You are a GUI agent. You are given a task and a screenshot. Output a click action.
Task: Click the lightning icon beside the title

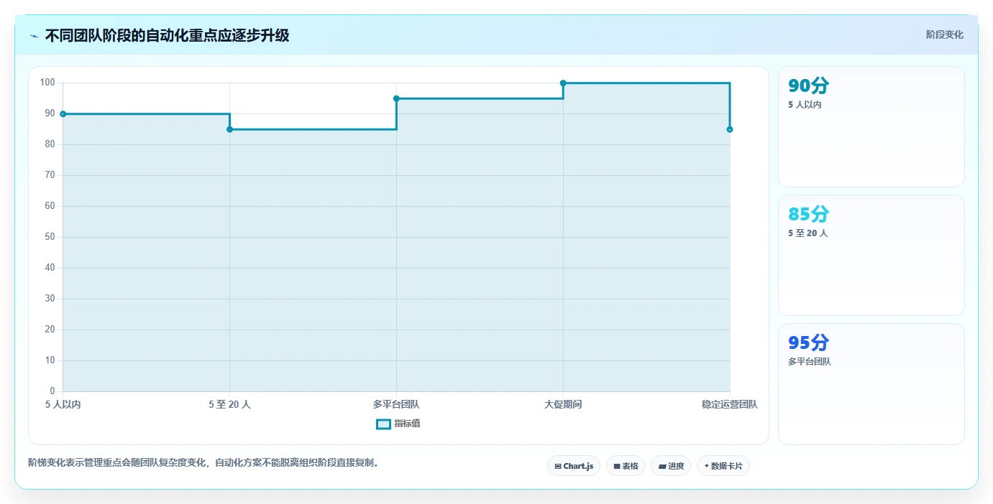[35, 36]
